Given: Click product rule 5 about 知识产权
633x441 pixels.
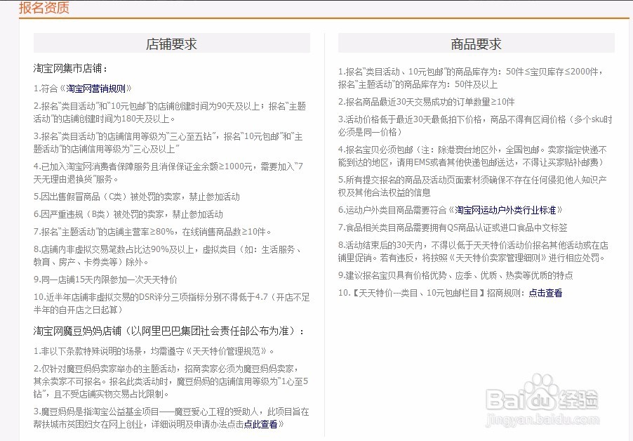Looking at the screenshot, I should click(x=472, y=186).
